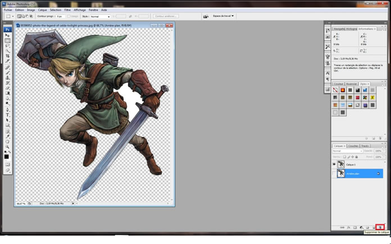Show the Arrière-plan layer visibility box
Image resolution: width=391 pixels, height=244 pixels.
click(x=334, y=173)
